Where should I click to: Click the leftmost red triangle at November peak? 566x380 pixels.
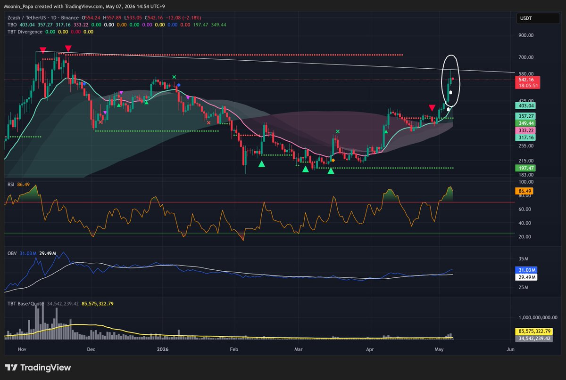[43, 50]
